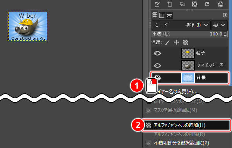232x148 pixels.
Task: Toggle the lock pixels brush icon
Action: tap(167, 42)
